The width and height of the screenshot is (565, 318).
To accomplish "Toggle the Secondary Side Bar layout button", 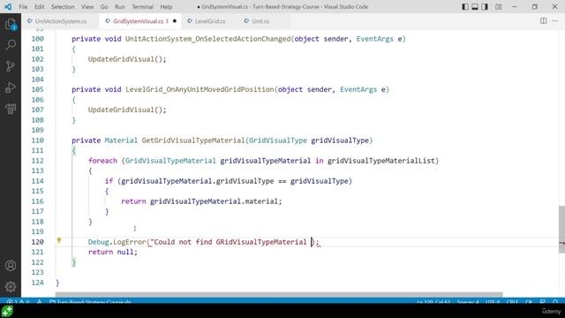I will (x=485, y=6).
